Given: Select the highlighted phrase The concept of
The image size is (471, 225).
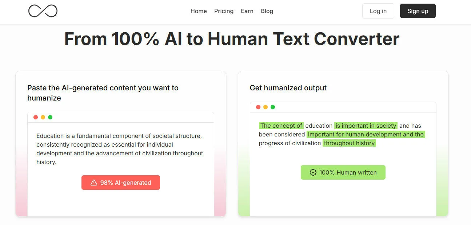Looking at the screenshot, I should (281, 126).
